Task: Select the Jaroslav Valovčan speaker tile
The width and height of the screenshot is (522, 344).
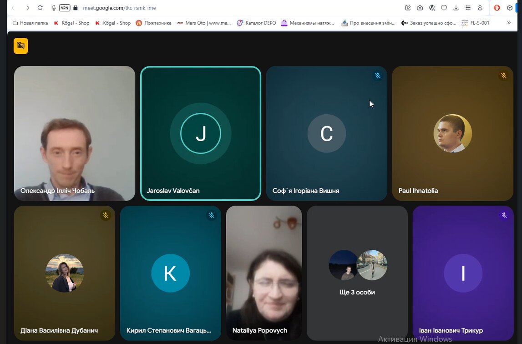Action: [x=201, y=133]
